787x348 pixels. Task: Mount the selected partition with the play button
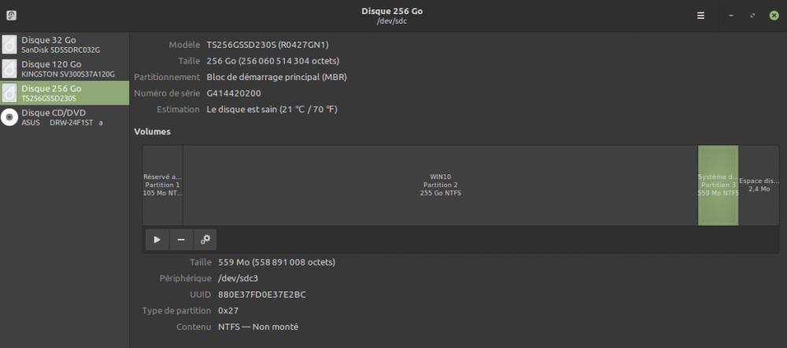pos(157,240)
